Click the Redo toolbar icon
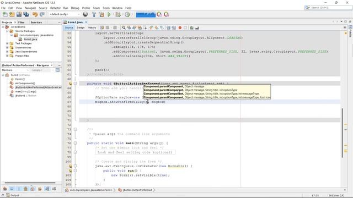The height and width of the screenshot is (198, 353). click(x=42, y=14)
